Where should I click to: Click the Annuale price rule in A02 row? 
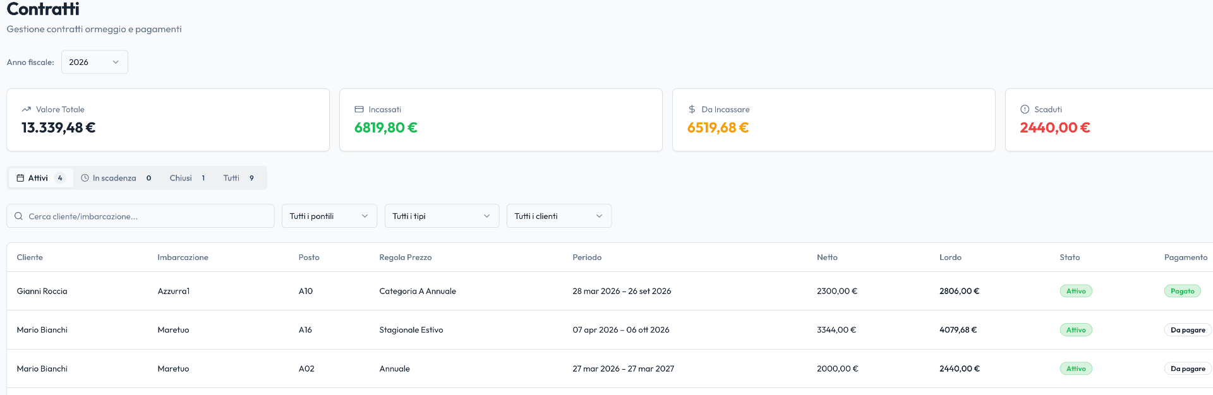point(394,368)
